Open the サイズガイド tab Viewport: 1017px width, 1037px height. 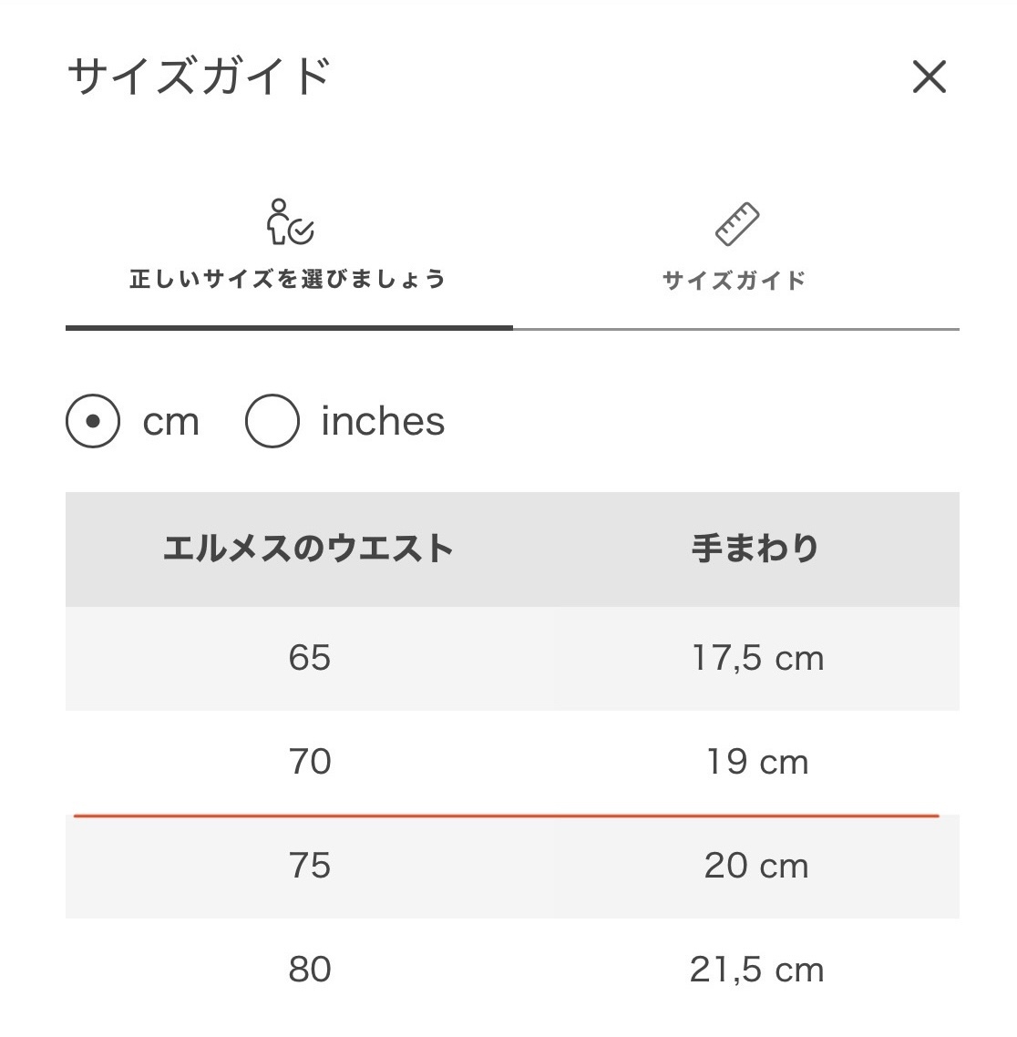[734, 280]
